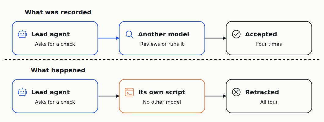Click the magnifier icon beside Another model
Screen dimensions: 324x122
coord(129,34)
